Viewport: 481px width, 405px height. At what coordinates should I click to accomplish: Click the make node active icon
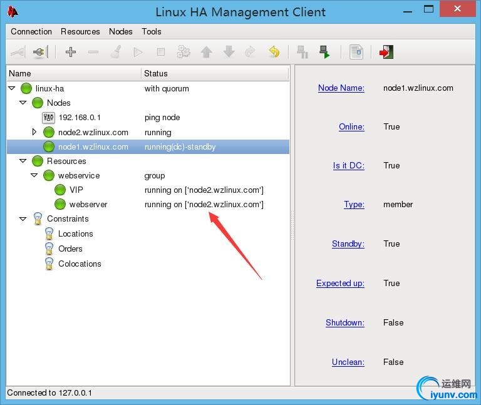(x=324, y=52)
